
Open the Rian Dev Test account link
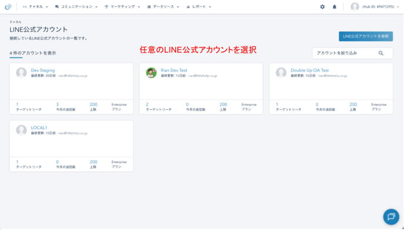click(x=174, y=70)
